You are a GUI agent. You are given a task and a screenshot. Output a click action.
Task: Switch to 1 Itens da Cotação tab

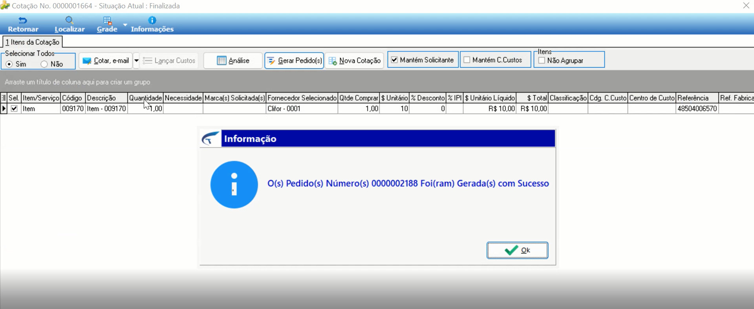tap(33, 42)
